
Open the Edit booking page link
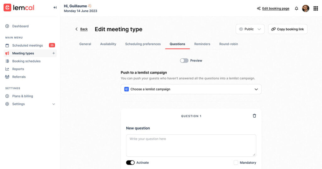(x=275, y=9)
